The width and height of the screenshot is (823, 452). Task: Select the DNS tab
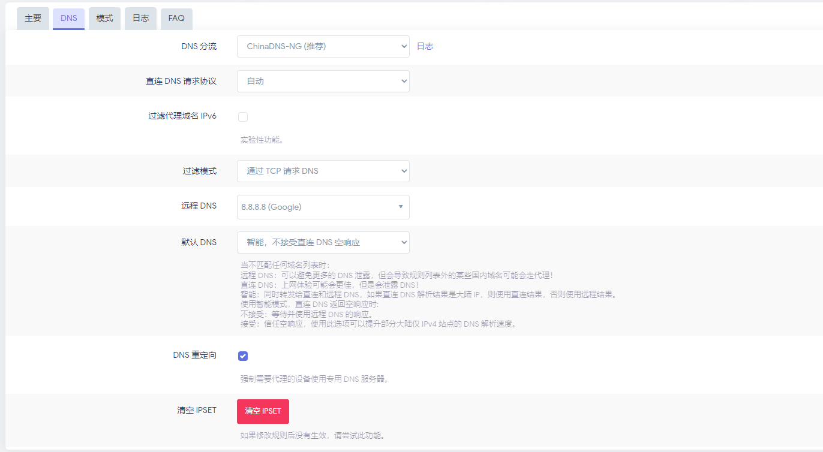(68, 18)
